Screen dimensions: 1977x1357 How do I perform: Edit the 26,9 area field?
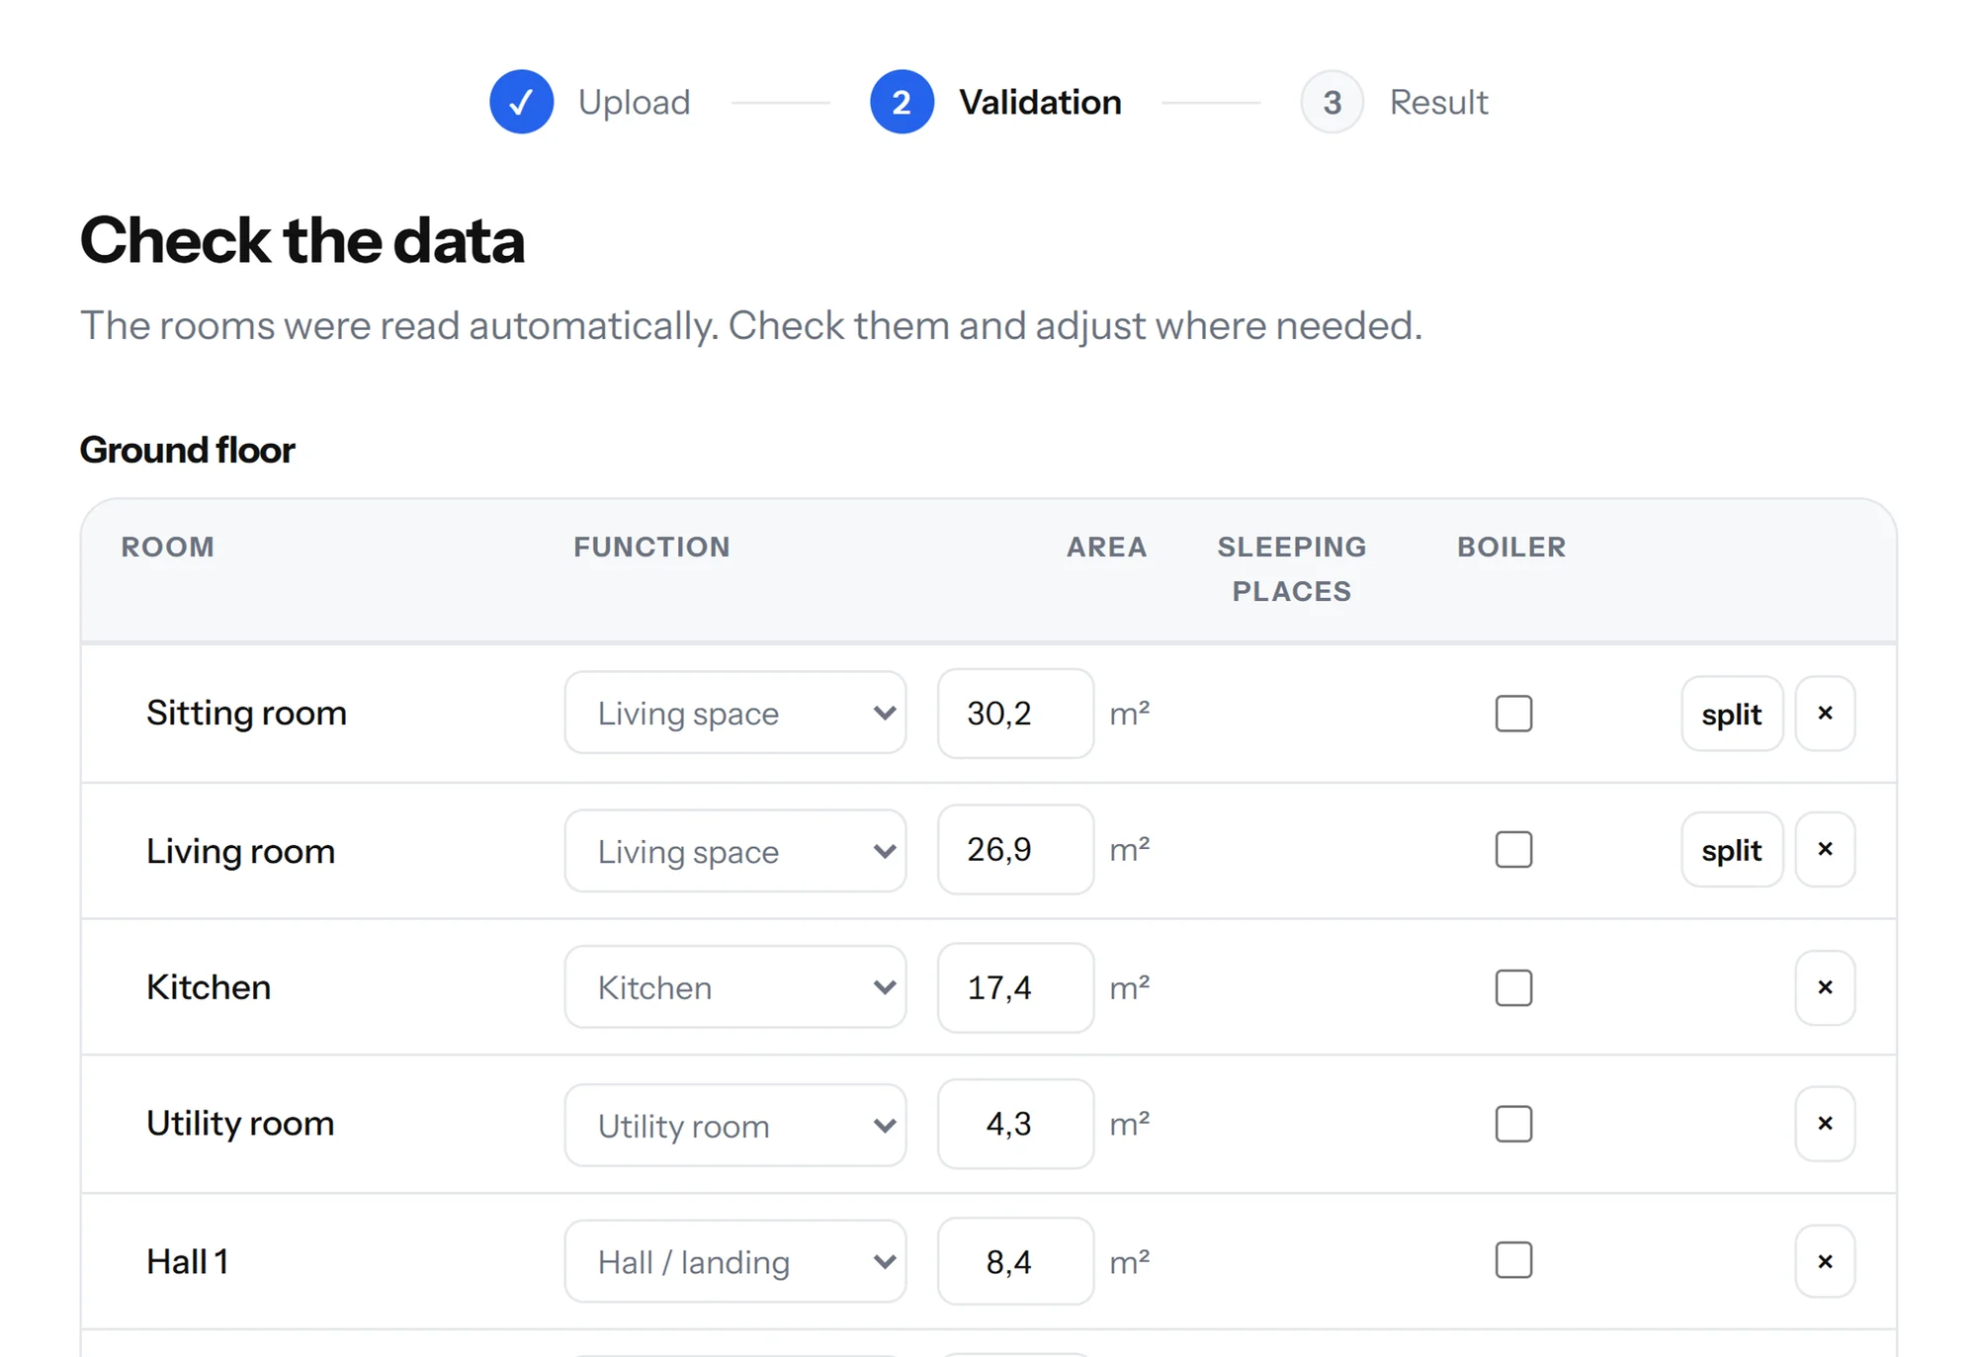1015,850
